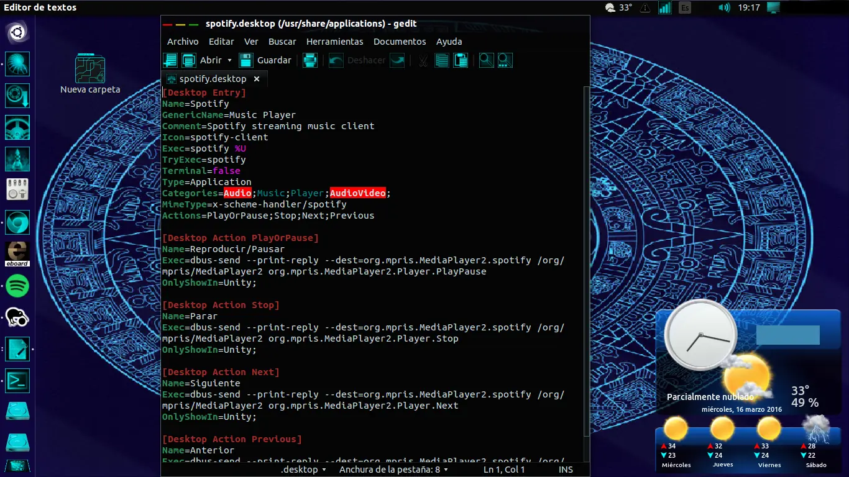The image size is (849, 477).
Task: Open the Documentos menu
Action: [x=400, y=42]
